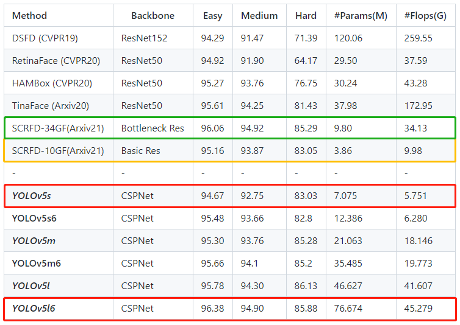
Task: Click the Bottleneck Res backbone cell
Action: click(x=153, y=128)
